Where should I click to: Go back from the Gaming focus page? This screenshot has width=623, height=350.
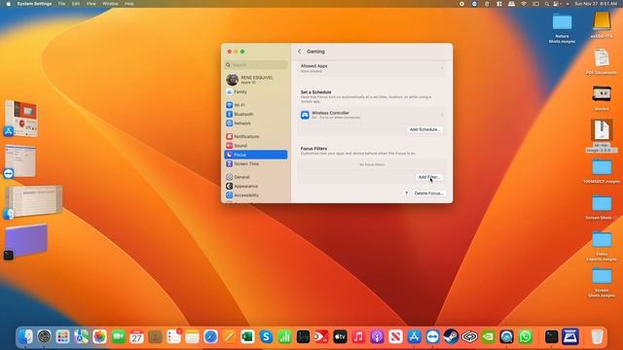point(300,52)
